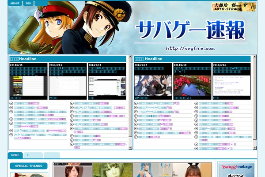Open the ABOUT tab
Viewport: 265px width, 177px height.
(x=15, y=3)
